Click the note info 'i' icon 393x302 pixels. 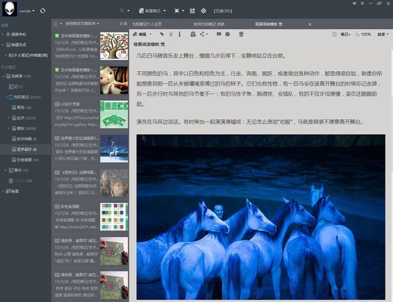point(180,34)
